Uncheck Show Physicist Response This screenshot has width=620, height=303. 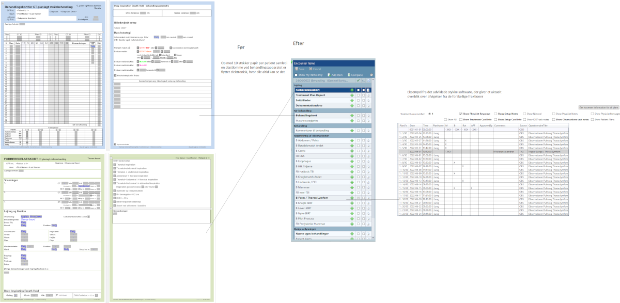(x=460, y=114)
